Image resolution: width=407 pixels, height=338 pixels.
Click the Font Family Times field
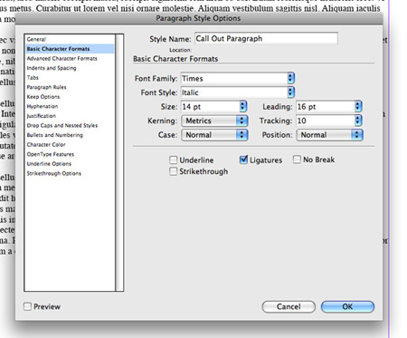[x=234, y=78]
